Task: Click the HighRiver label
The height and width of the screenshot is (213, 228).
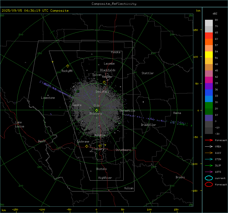Action: click(x=105, y=178)
